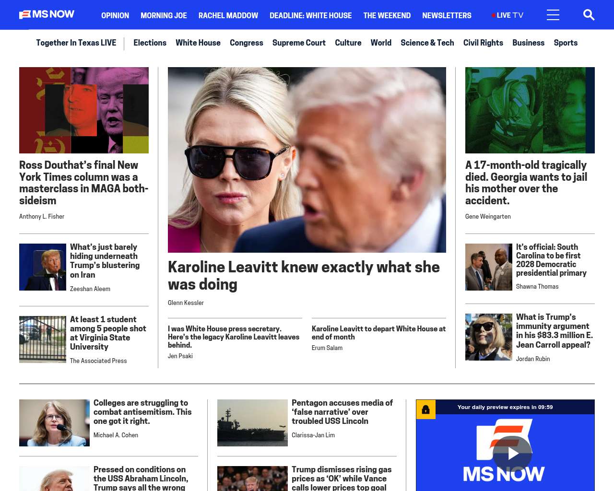Screen dimensions: 614x491
Task: Open the large Karoline Leavitt photo
Action: (x=307, y=160)
